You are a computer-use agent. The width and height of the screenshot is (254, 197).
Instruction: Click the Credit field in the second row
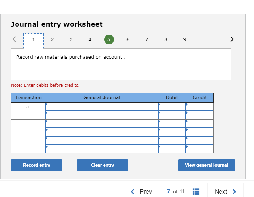[x=200, y=115]
